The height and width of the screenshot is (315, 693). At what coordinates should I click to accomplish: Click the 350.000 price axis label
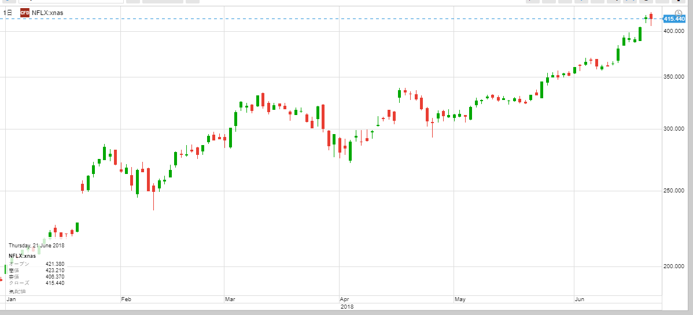(674, 77)
